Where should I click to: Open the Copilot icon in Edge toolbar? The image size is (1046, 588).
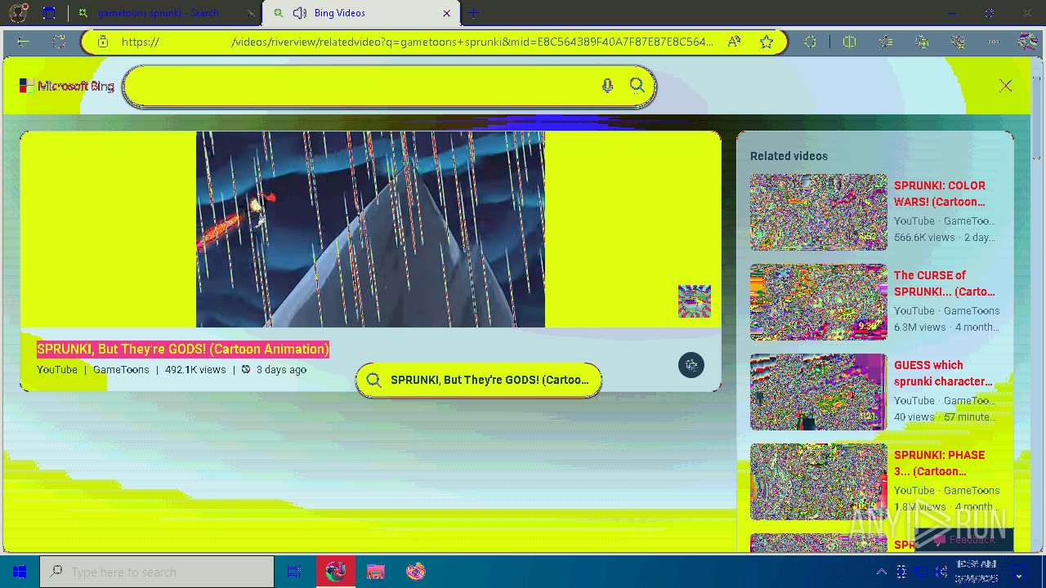click(x=1028, y=42)
